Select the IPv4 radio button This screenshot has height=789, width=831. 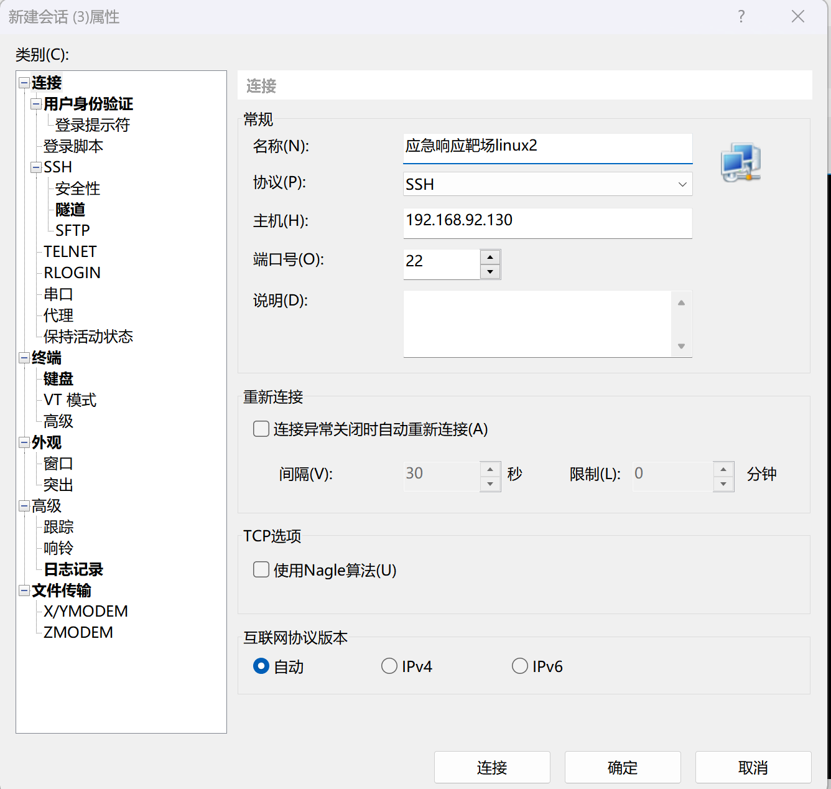click(x=389, y=666)
